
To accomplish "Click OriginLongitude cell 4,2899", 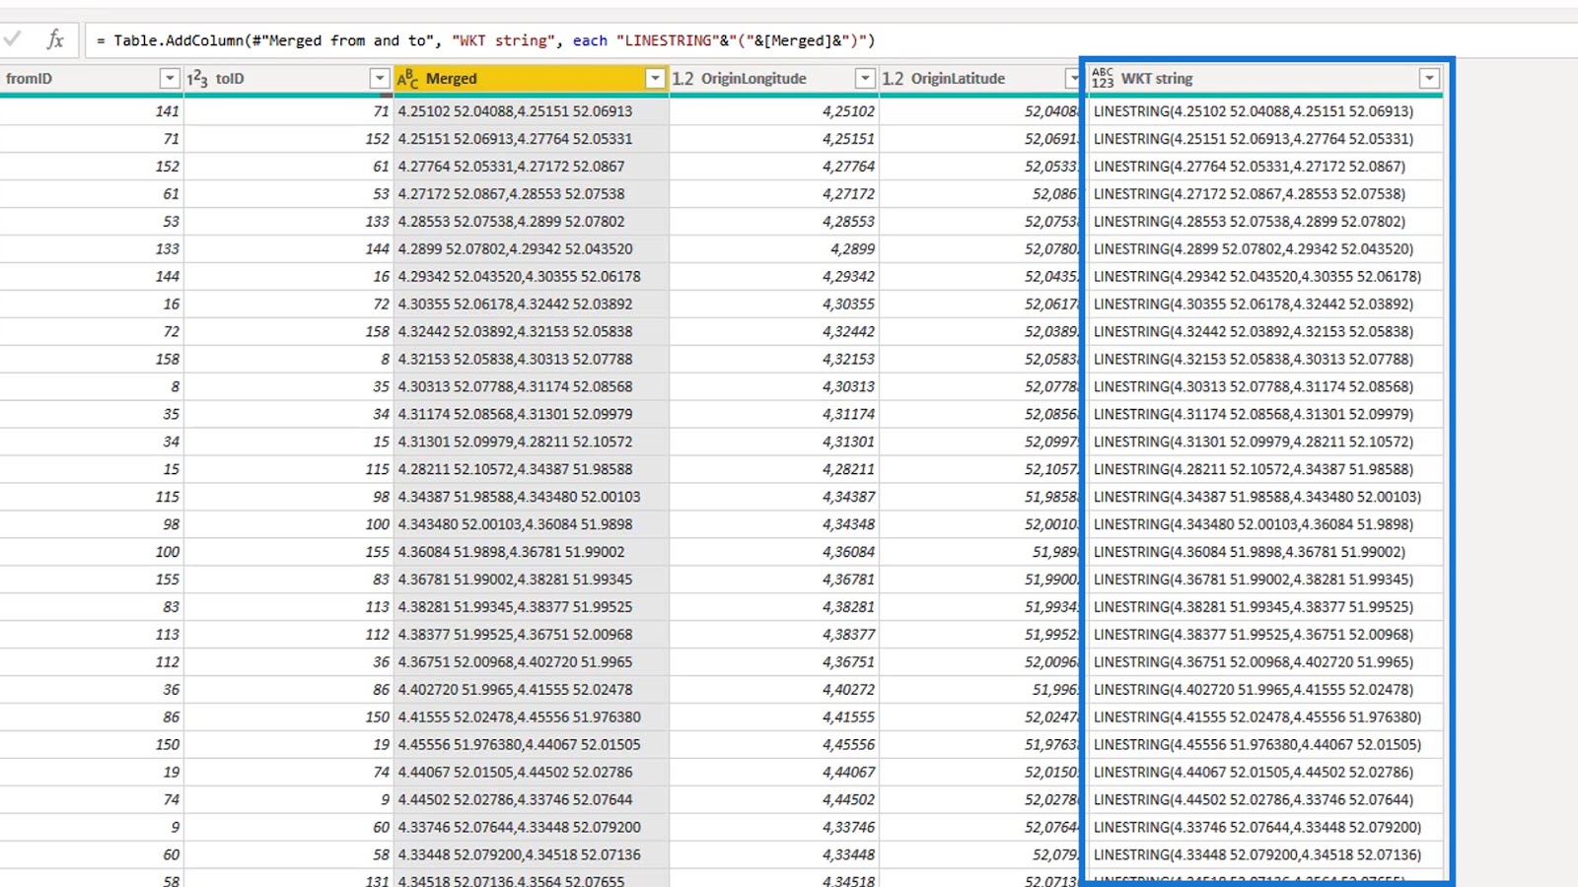I will pyautogui.click(x=773, y=249).
